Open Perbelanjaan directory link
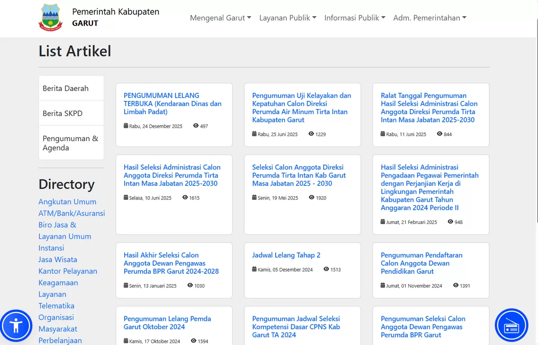This screenshot has height=345, width=538. point(60,341)
